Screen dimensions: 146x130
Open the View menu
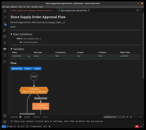pyautogui.click(x=20, y=7)
